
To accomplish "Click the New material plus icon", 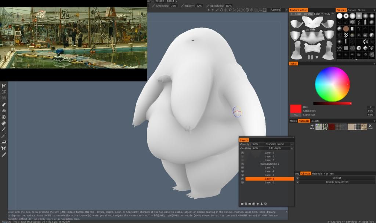I will pyautogui.click(x=312, y=127).
